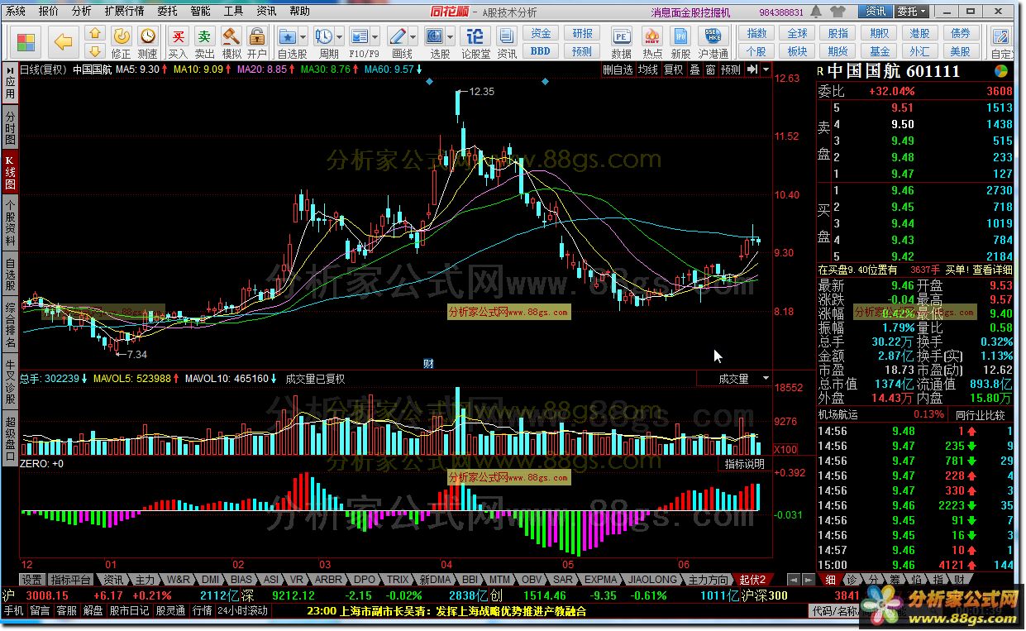Open the 指标说明 indicator description

tap(745, 464)
